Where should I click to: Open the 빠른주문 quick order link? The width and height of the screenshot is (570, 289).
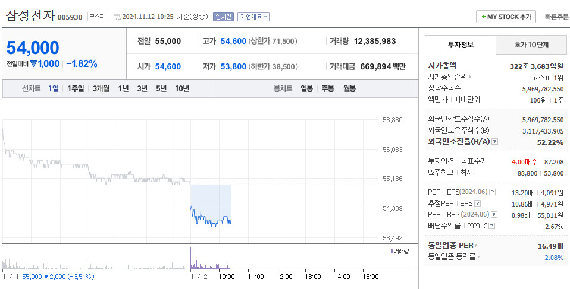tap(557, 17)
